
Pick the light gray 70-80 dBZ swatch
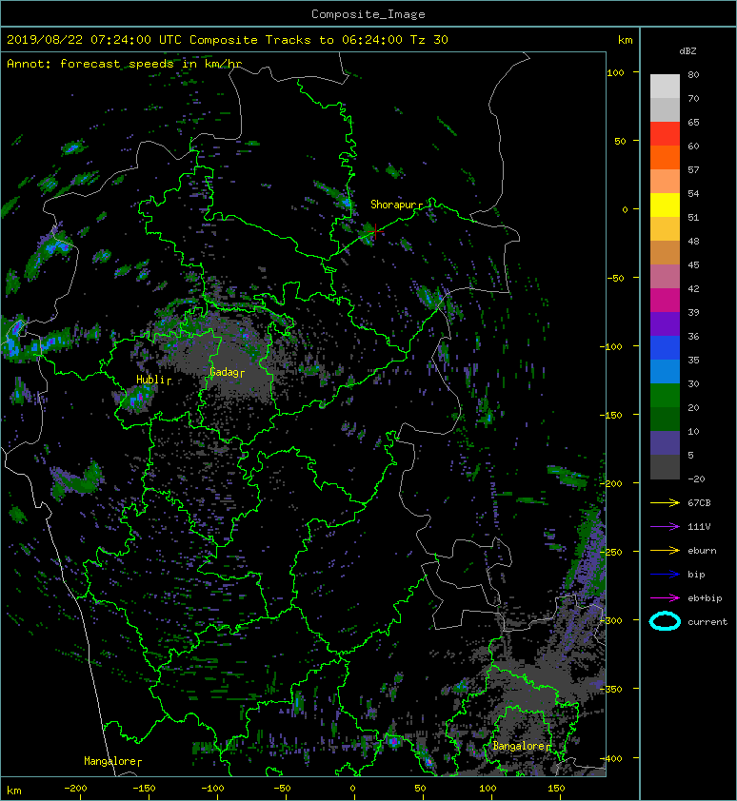(x=665, y=87)
